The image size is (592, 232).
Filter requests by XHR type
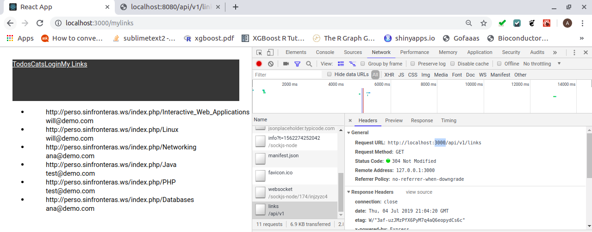point(389,75)
